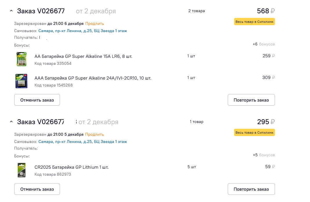Cancel the 568 ruble order

[37, 100]
